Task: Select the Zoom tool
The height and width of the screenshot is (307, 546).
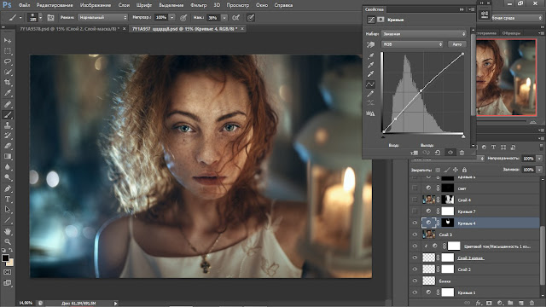Action: tap(8, 241)
